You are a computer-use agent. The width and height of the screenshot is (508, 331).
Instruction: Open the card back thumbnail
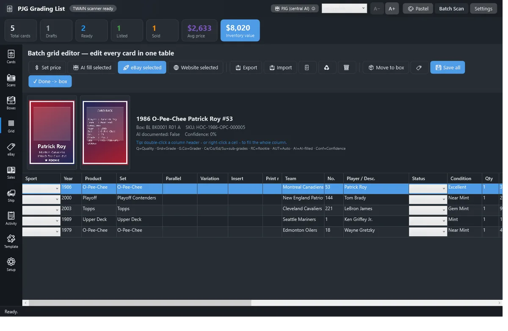pyautogui.click(x=105, y=132)
